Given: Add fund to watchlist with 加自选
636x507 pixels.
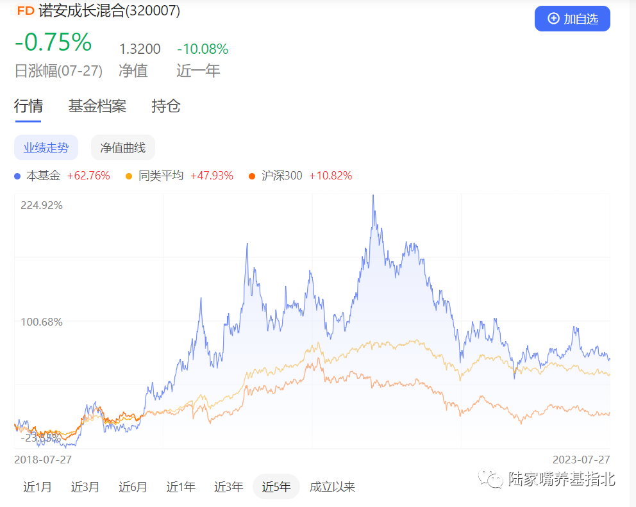Looking at the screenshot, I should [x=573, y=19].
